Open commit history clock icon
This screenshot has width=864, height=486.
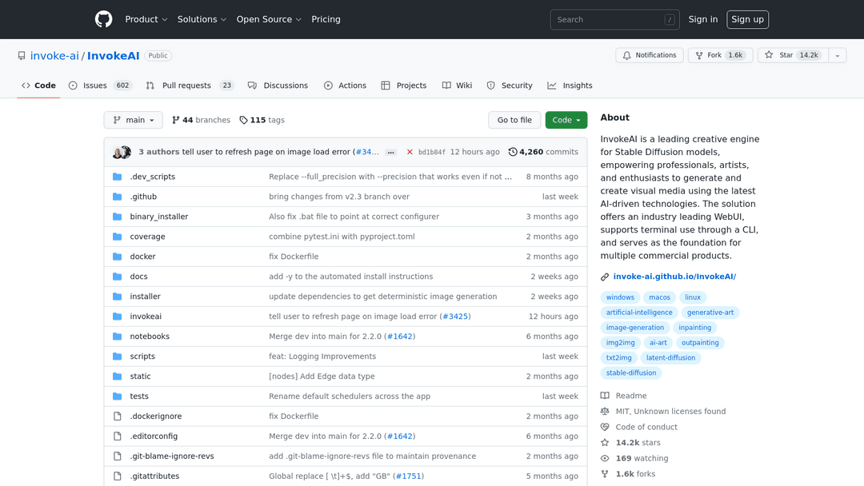513,152
